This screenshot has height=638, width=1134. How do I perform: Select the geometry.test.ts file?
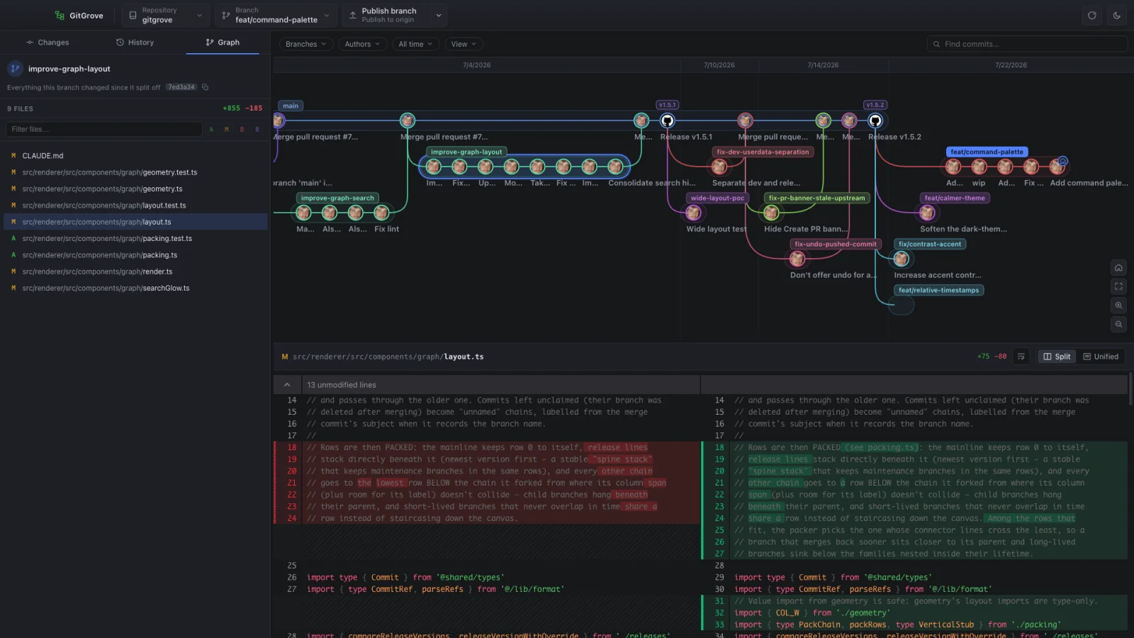pos(135,172)
